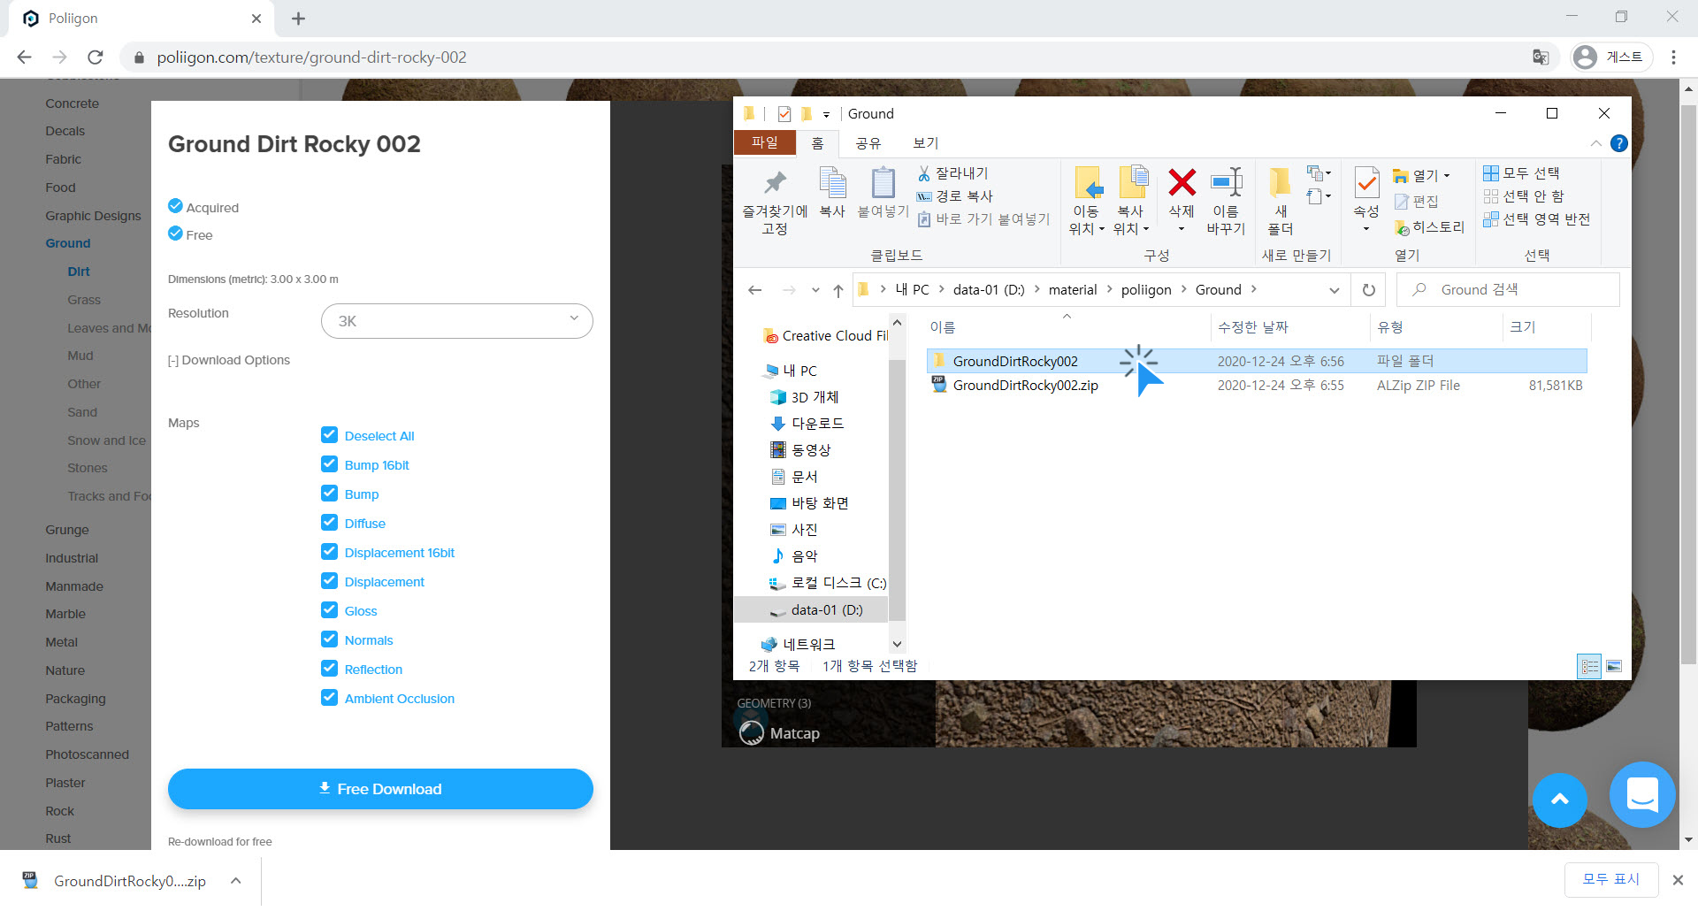1698x911 pixels.
Task: Click Invert selection (선택 영역 반전)
Action: point(1536,219)
